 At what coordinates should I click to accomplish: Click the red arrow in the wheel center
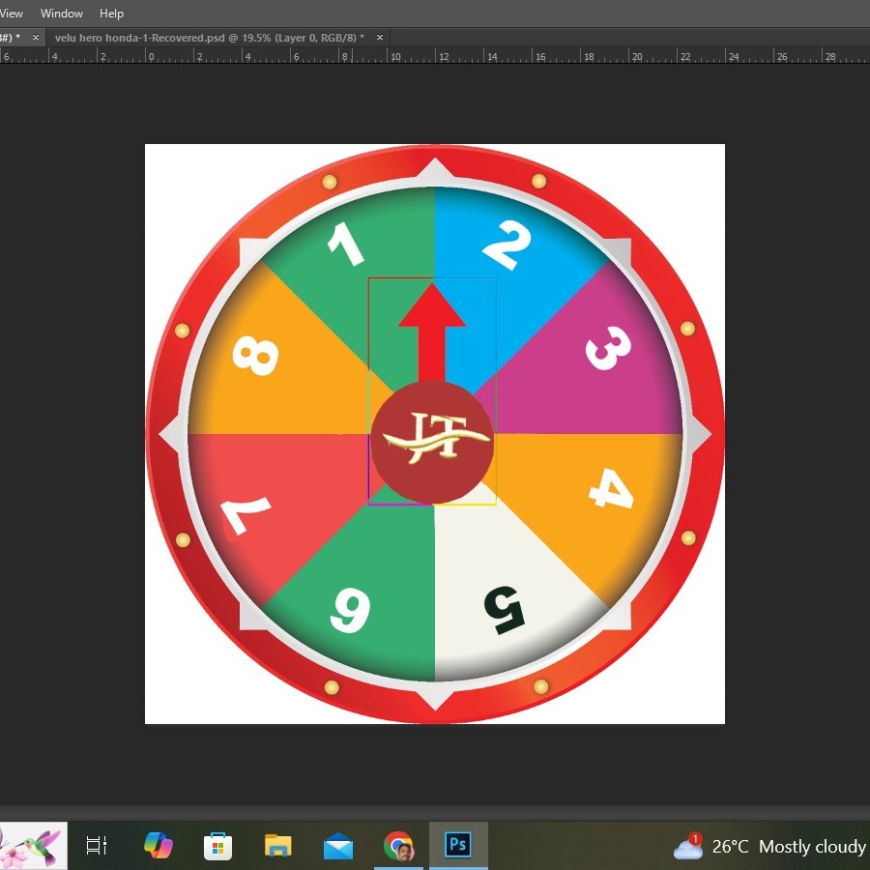[x=433, y=329]
